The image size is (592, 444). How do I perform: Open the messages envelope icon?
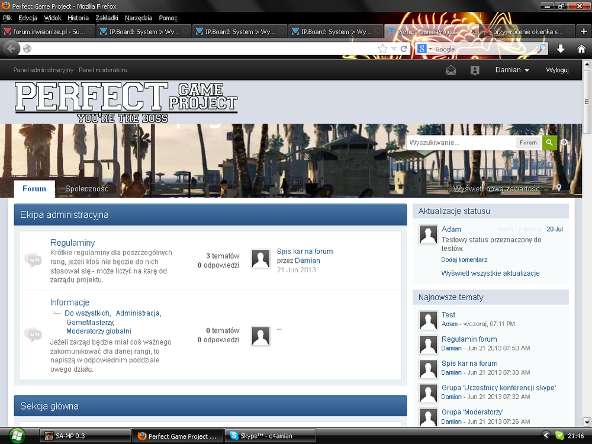coord(451,70)
